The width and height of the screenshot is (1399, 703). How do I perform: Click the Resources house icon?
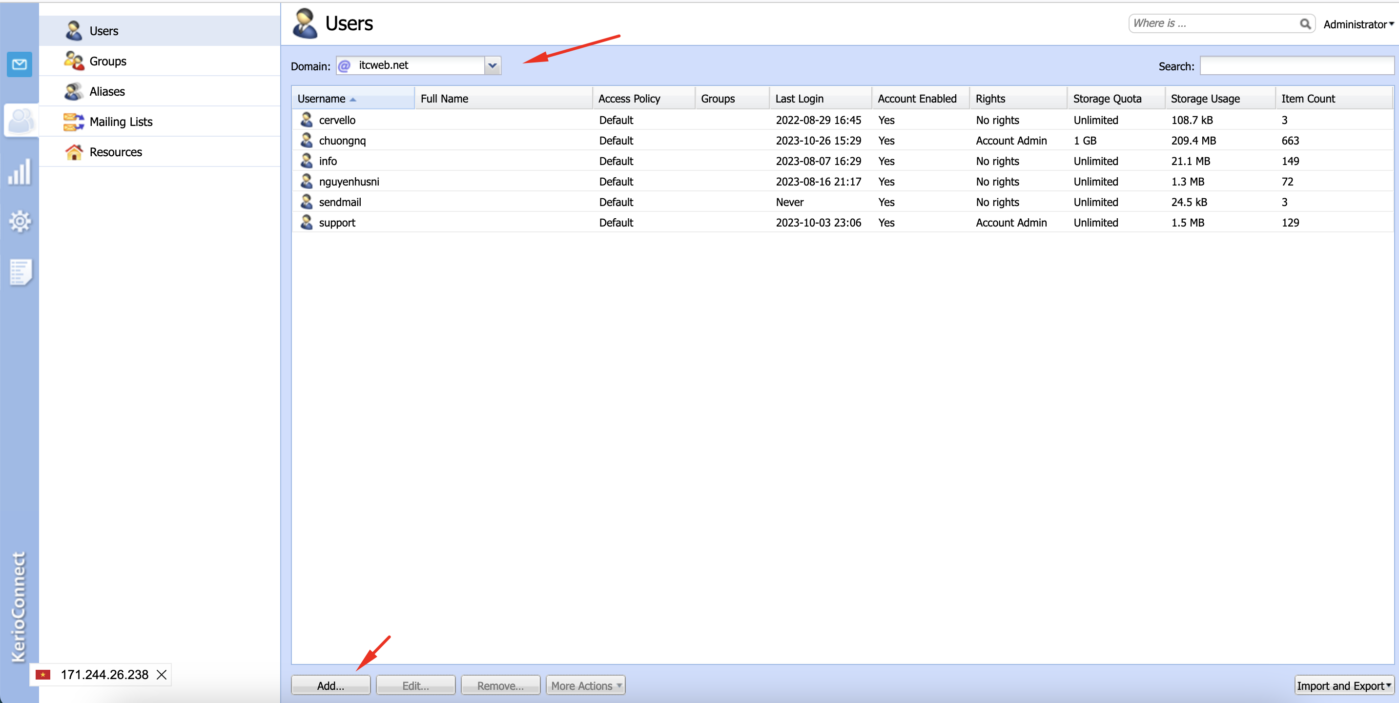pyautogui.click(x=74, y=152)
